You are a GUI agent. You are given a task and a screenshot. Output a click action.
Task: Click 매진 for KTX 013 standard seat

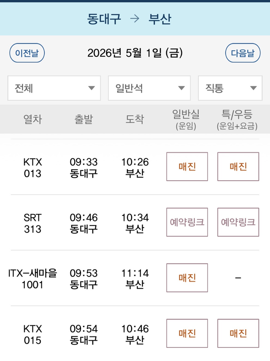(x=187, y=166)
